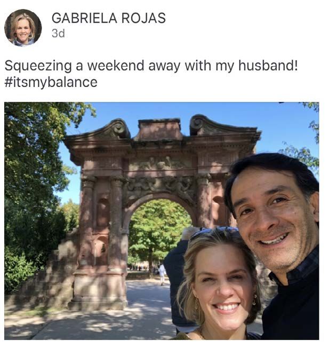Click the archway opening showing green trees
The height and width of the screenshot is (348, 329).
158,235
